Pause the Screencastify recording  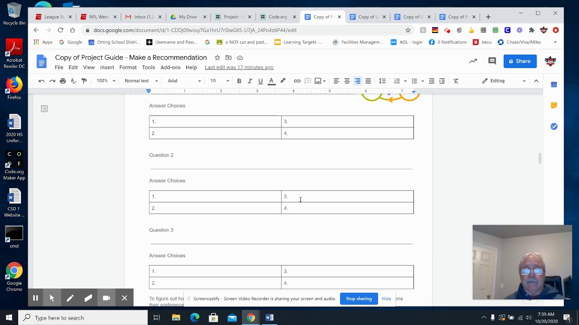pos(35,298)
